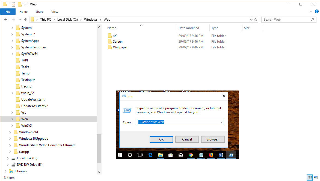Screen dimensions: 320x181
Task: Open the File menu in Explorer
Action: pyautogui.click(x=8, y=12)
